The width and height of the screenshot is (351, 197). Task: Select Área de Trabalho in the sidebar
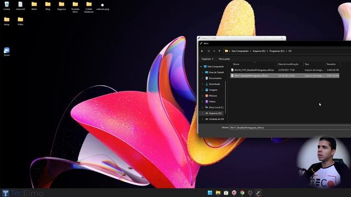coord(214,72)
